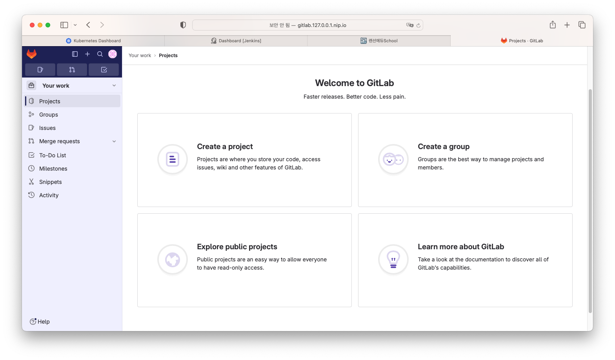Open Safari sidebar options dropdown arrow
This screenshot has height=360, width=615.
click(x=75, y=25)
